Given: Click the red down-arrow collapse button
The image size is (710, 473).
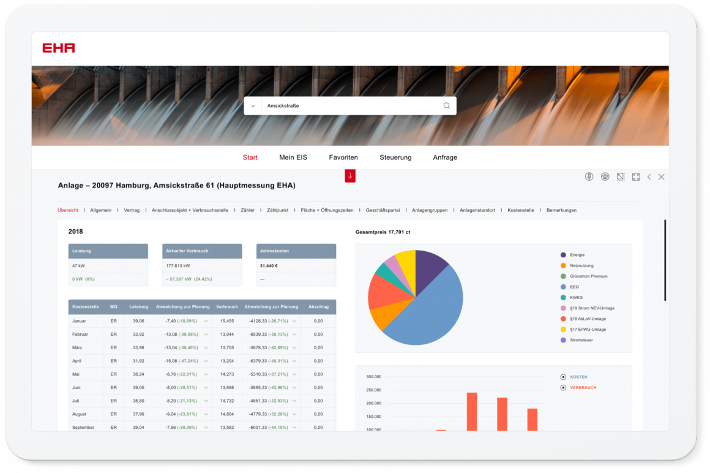Looking at the screenshot, I should pyautogui.click(x=350, y=176).
